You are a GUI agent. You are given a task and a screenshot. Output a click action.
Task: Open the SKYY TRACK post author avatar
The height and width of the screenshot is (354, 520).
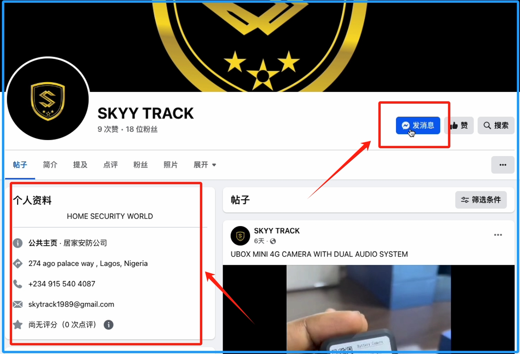pyautogui.click(x=240, y=236)
